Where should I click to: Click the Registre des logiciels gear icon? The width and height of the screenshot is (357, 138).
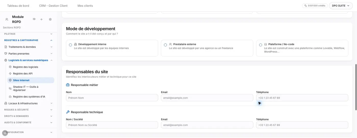tap(10, 67)
